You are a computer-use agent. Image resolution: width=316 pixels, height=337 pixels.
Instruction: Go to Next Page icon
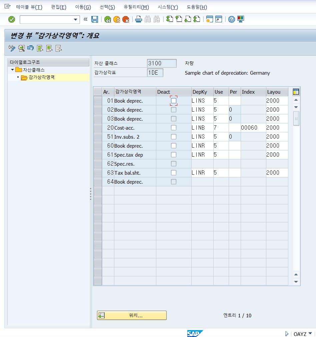[x=188, y=19]
